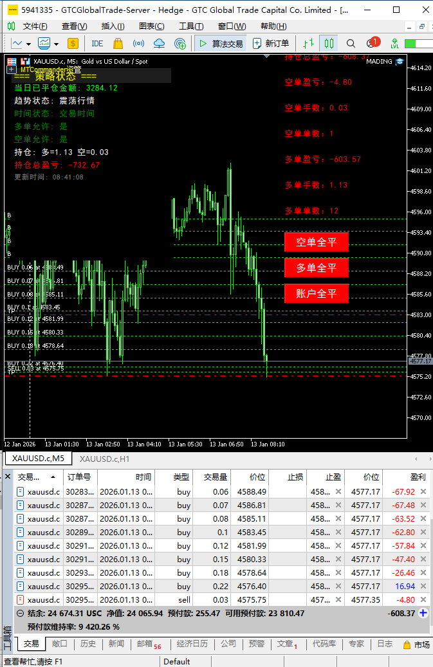Open the 窗口(W) menu
The image size is (433, 667).
point(232,26)
